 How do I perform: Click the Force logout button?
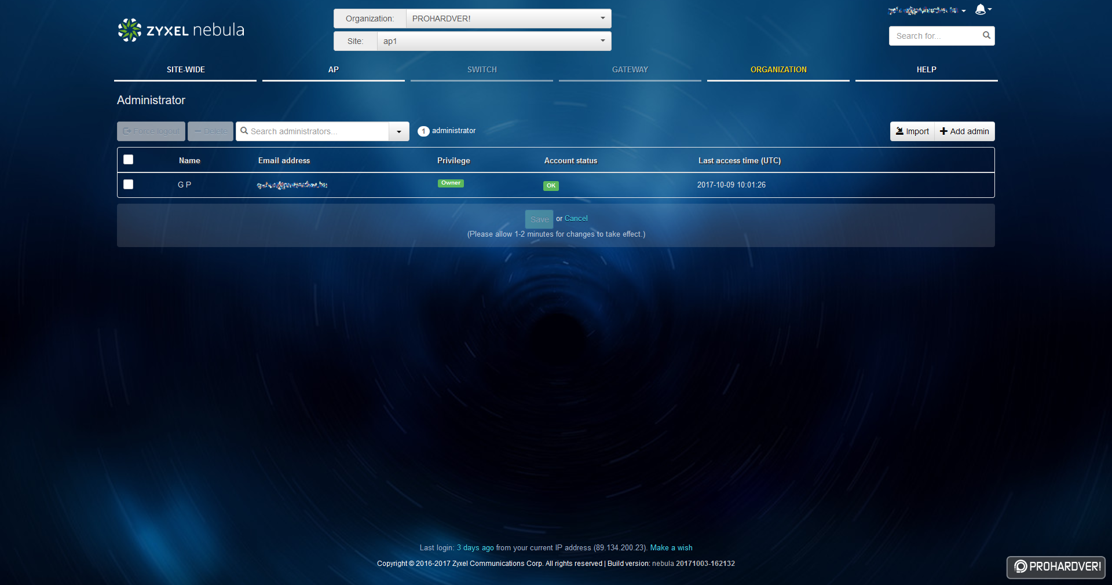[151, 131]
